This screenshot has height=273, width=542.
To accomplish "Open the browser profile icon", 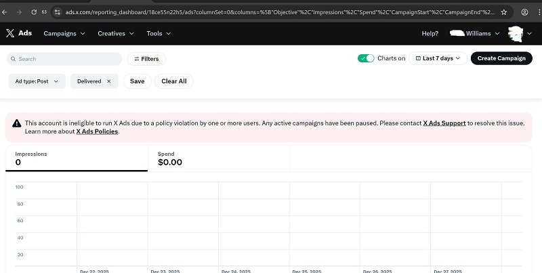I will (524, 12).
